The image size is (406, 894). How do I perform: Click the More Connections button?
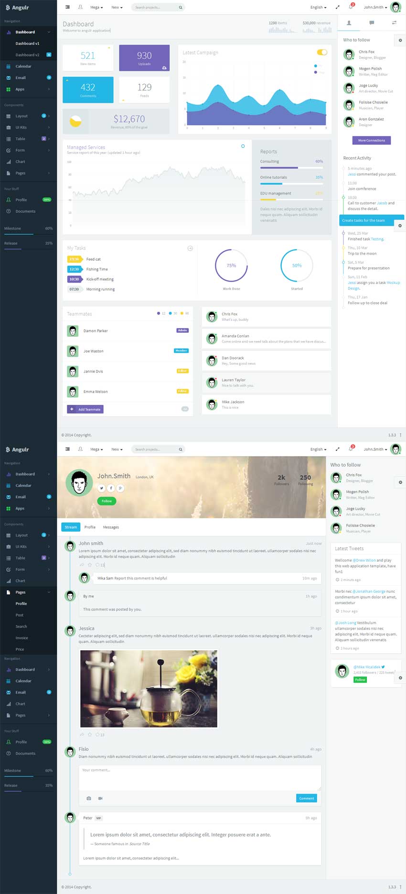[x=371, y=141]
